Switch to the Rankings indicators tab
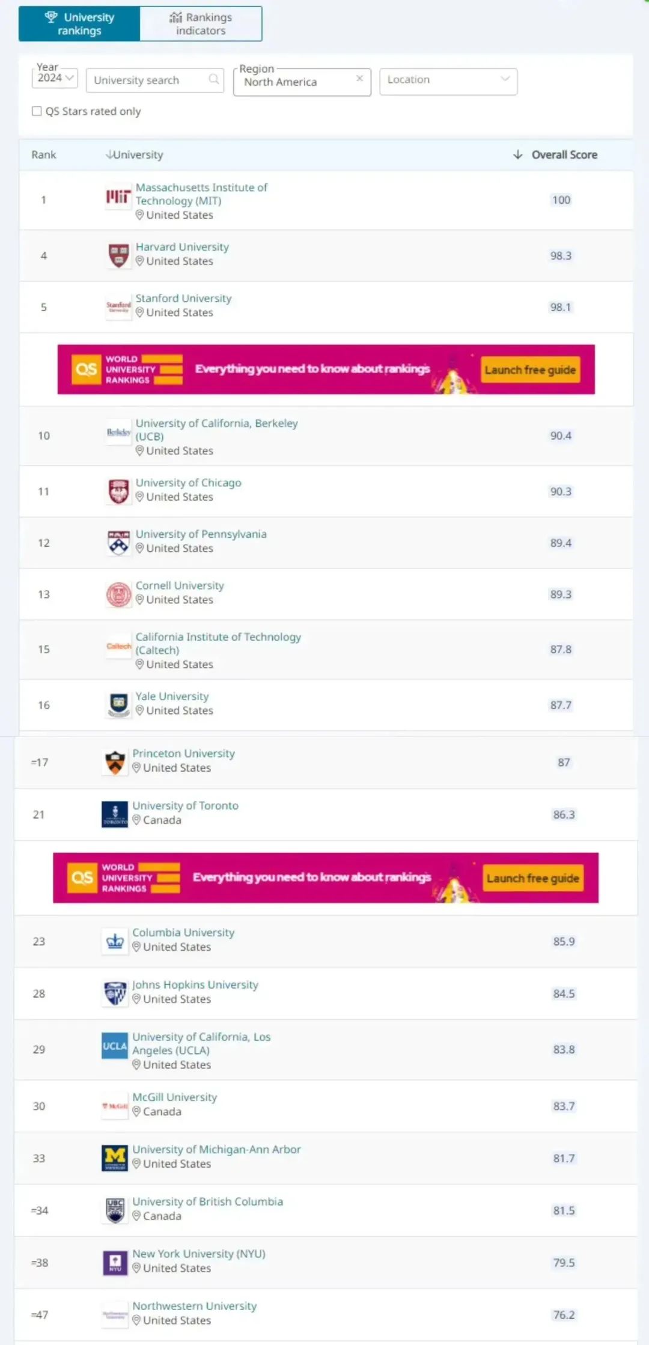 pyautogui.click(x=201, y=24)
